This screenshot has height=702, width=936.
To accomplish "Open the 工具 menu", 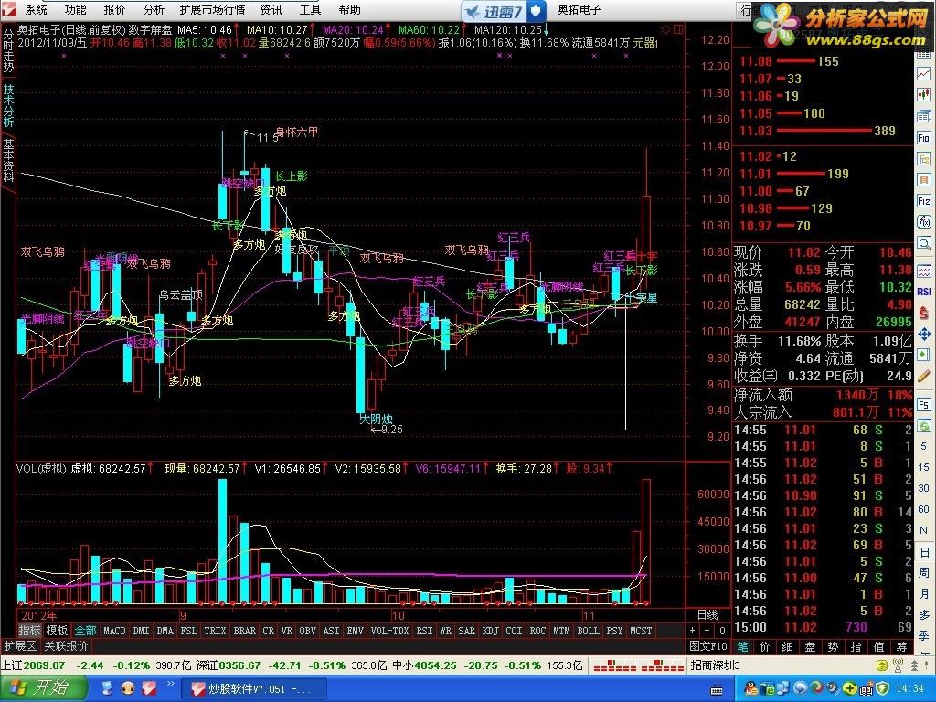I will tap(310, 9).
